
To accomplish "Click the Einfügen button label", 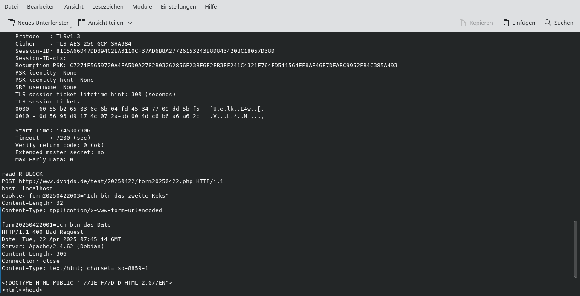I will pos(523,23).
